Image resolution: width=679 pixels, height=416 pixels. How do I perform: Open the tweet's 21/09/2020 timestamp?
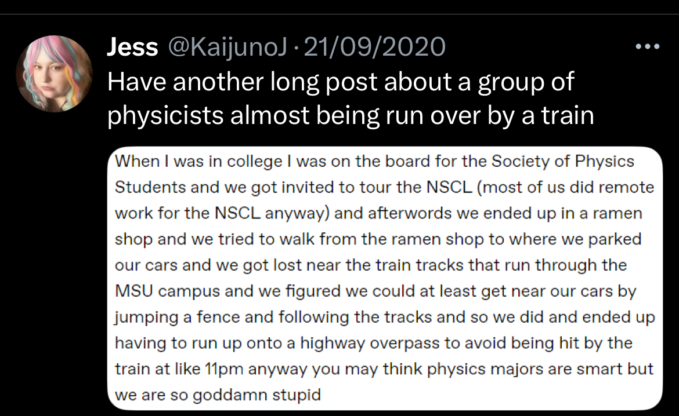(374, 47)
